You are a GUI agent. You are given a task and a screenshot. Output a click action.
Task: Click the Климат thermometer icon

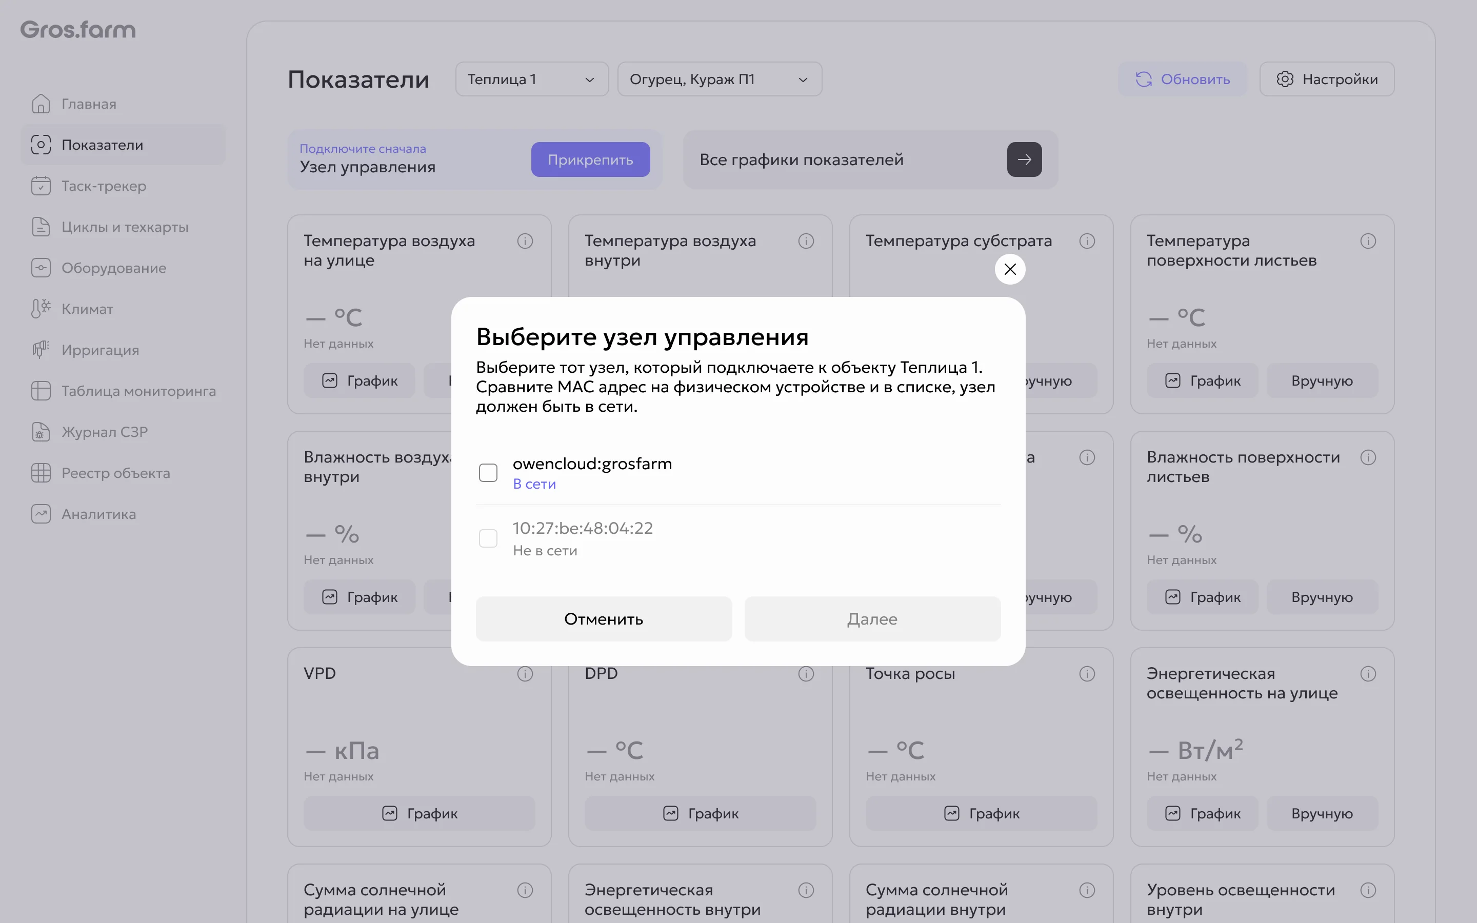tap(41, 308)
